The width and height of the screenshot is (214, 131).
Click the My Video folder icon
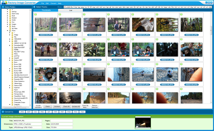tap(10, 28)
